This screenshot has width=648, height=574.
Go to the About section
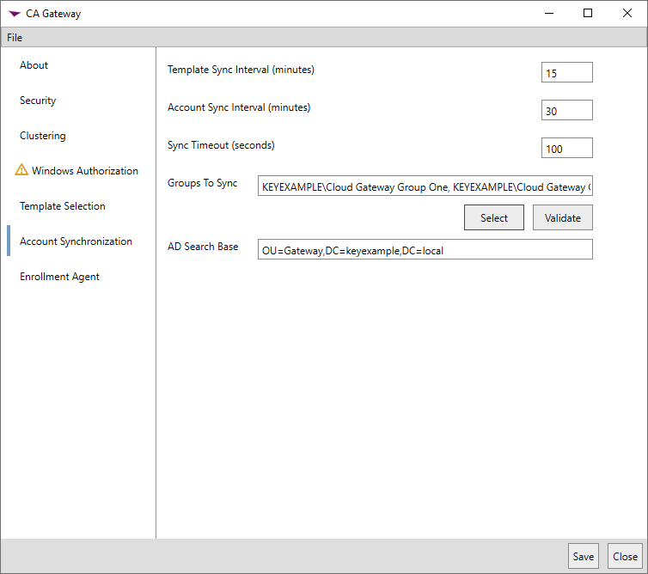point(34,65)
